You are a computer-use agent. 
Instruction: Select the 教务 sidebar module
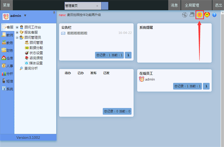click(8, 43)
